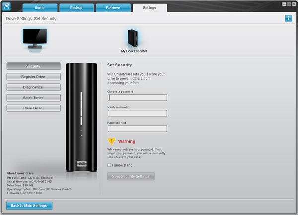298x215 pixels.
Task: Click the red Warning heading
Action: click(x=127, y=141)
